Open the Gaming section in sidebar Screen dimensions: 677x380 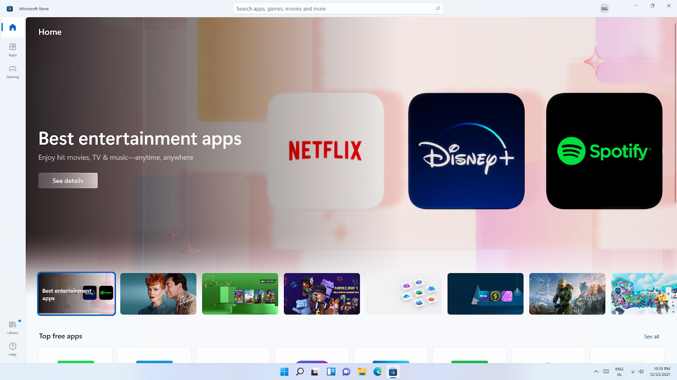13,71
